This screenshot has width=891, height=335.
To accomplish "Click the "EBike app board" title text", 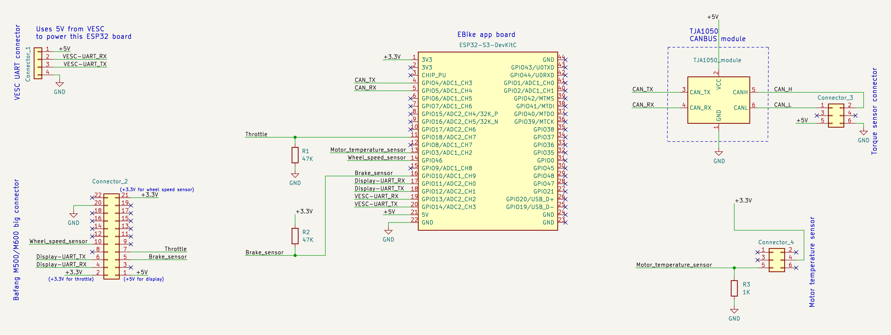I will click(x=486, y=35).
